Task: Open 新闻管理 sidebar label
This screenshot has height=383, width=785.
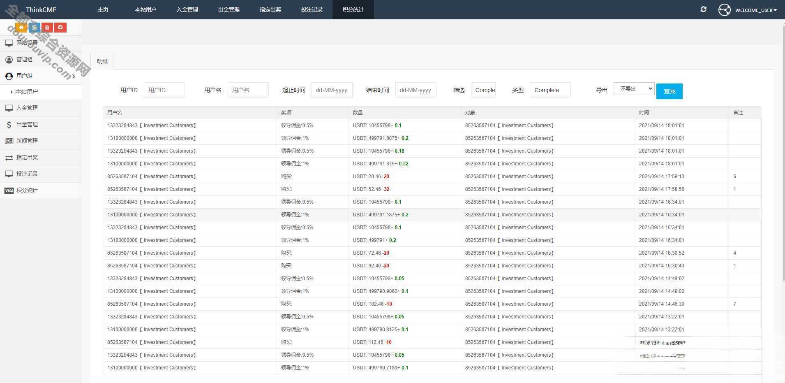Action: click(27, 141)
